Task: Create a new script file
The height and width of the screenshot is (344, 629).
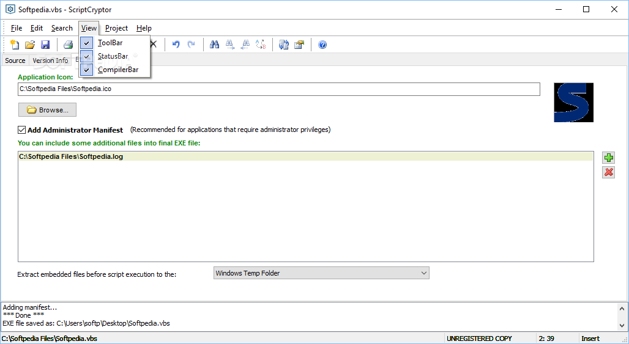Action: click(15, 45)
